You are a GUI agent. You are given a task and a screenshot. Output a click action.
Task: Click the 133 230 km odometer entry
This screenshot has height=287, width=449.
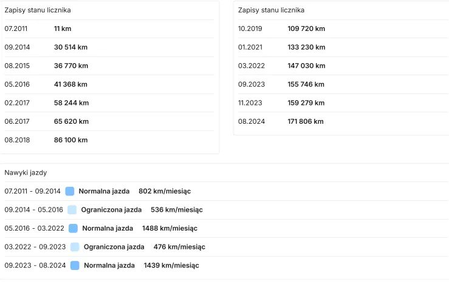coord(306,47)
